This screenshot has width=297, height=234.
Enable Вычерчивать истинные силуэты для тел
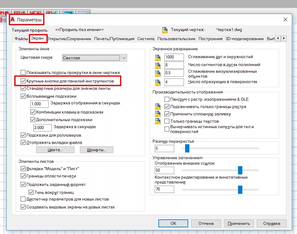pos(167,129)
